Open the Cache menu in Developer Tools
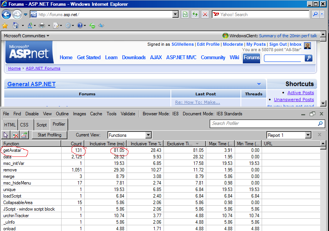Viewport: 329px width, 231px height. tap(96, 114)
